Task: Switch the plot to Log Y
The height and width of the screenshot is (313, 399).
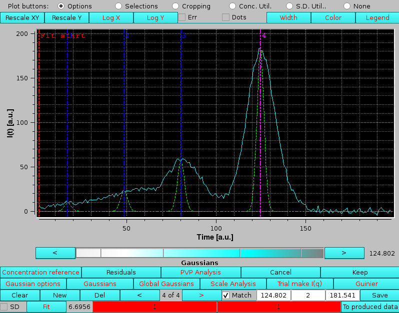Action: pyautogui.click(x=155, y=17)
